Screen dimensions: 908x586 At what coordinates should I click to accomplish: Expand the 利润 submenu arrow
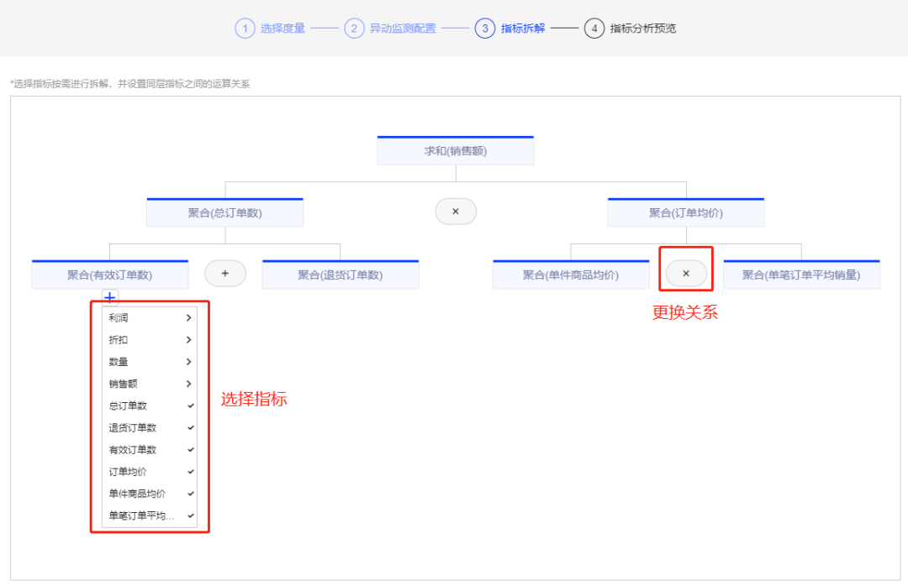[188, 318]
